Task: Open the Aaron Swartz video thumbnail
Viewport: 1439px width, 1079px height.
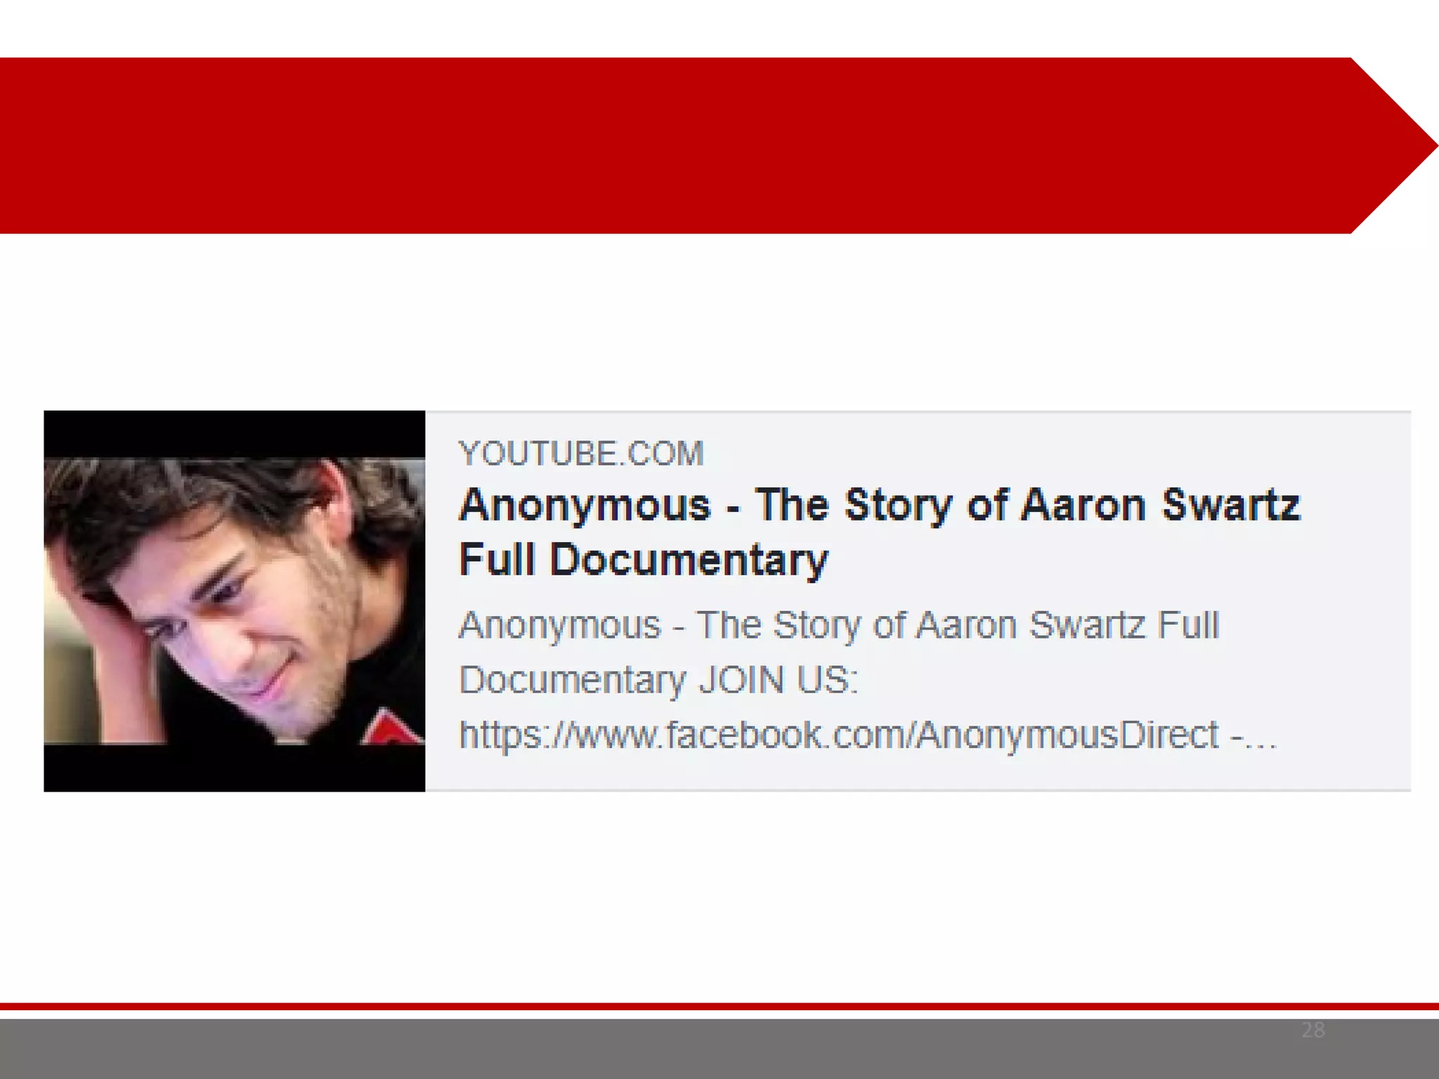Action: (234, 601)
